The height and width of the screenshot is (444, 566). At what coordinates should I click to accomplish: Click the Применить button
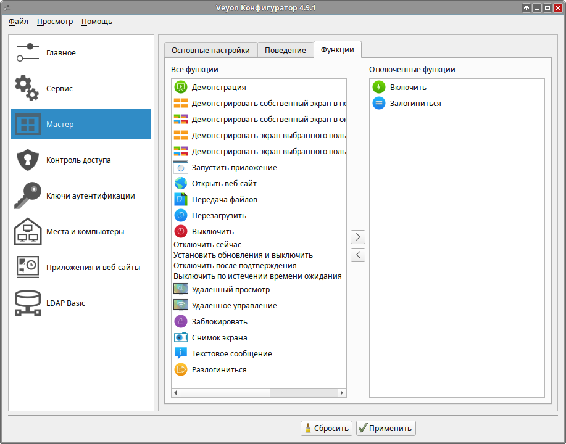coord(386,428)
